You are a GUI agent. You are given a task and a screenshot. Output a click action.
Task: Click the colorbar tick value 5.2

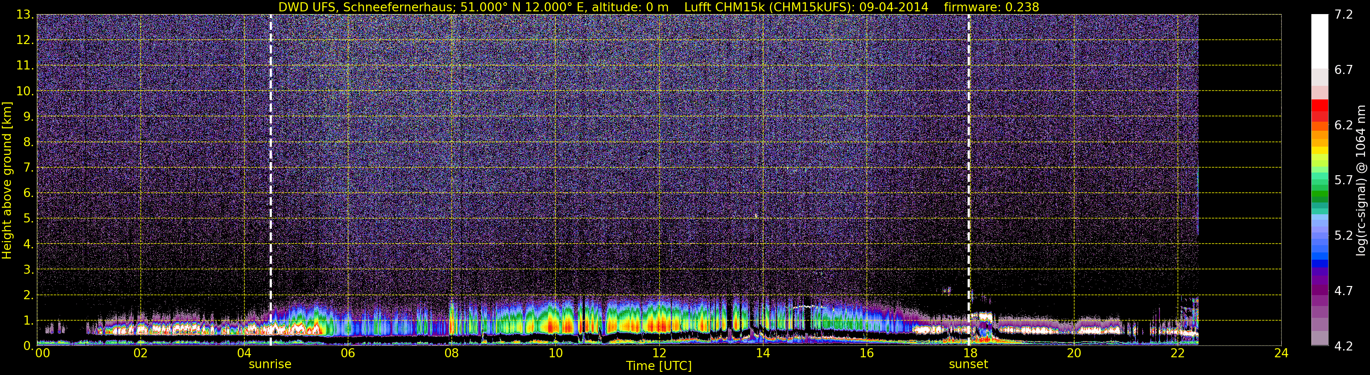click(x=1344, y=236)
